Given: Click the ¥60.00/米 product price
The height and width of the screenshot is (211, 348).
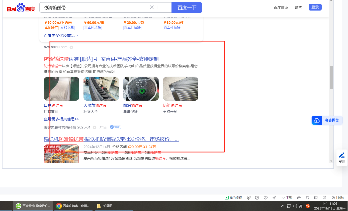Looking at the screenshot, I should pyautogui.click(x=94, y=23).
